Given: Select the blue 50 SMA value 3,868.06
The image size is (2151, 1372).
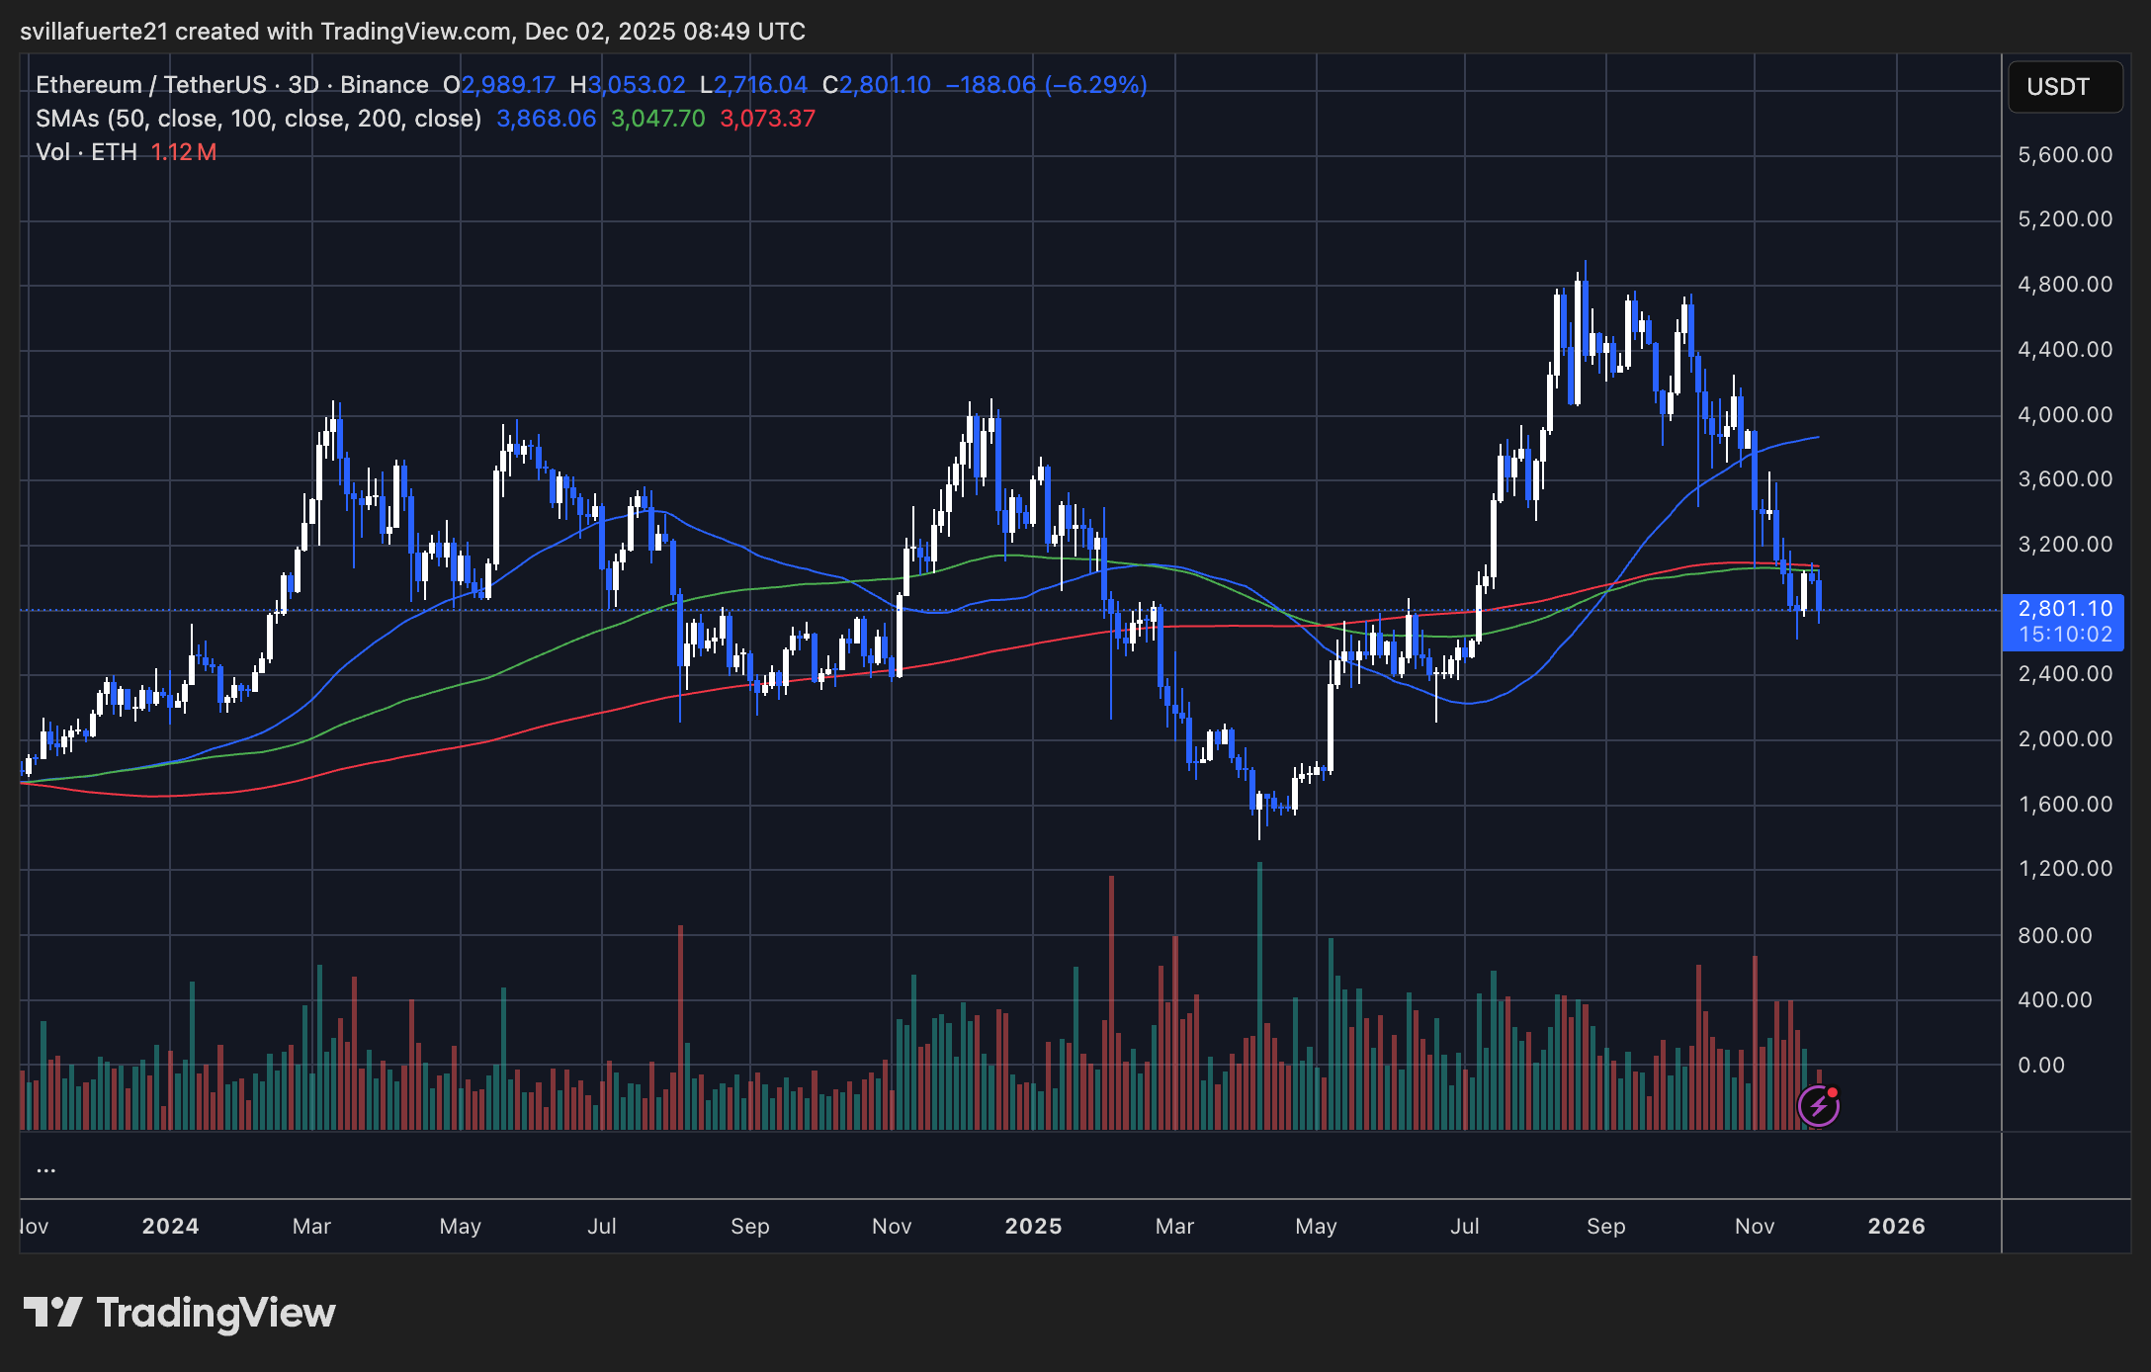Looking at the screenshot, I should 545,118.
